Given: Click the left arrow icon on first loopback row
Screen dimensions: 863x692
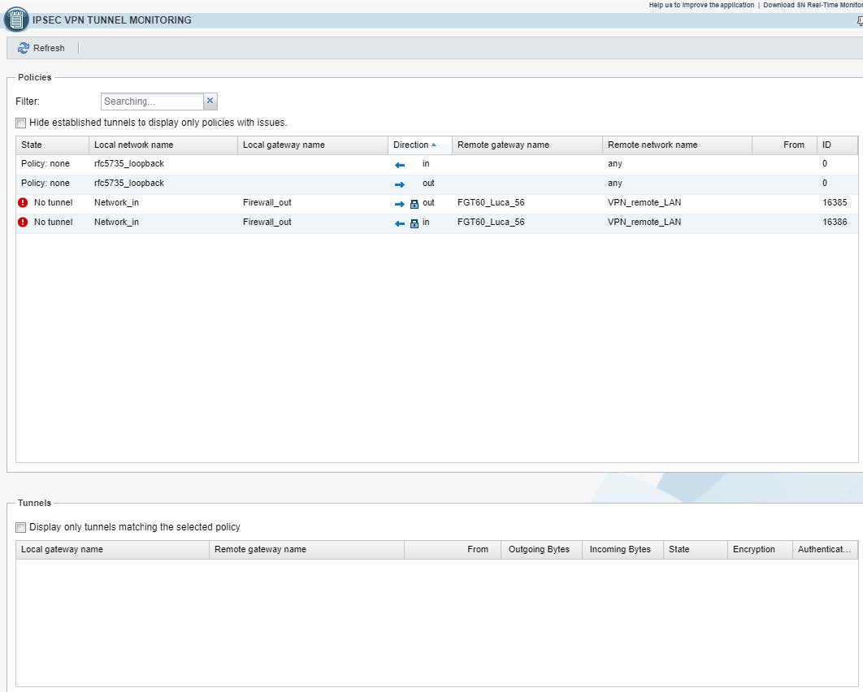Looking at the screenshot, I should [x=400, y=165].
